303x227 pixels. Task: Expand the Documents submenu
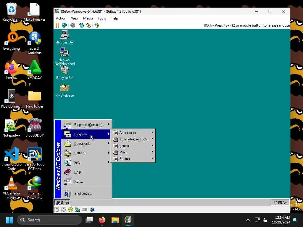point(86,144)
